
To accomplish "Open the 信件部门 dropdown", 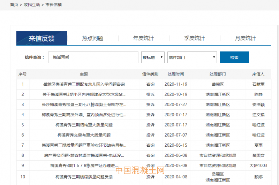I will point(192,57).
